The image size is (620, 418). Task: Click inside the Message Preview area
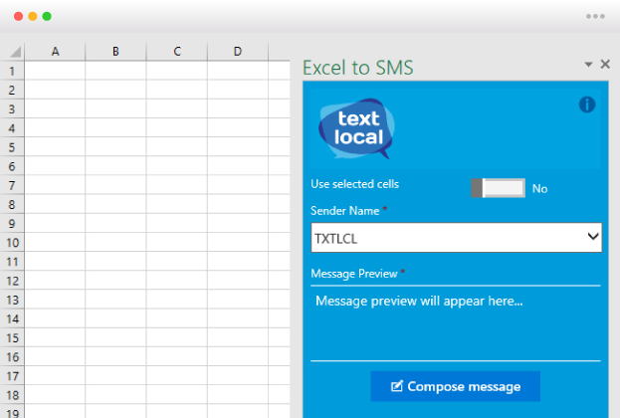(x=456, y=323)
